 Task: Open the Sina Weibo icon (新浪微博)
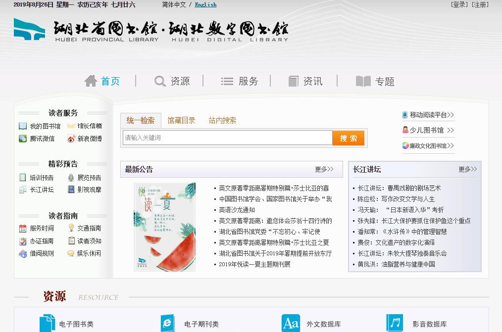71,139
